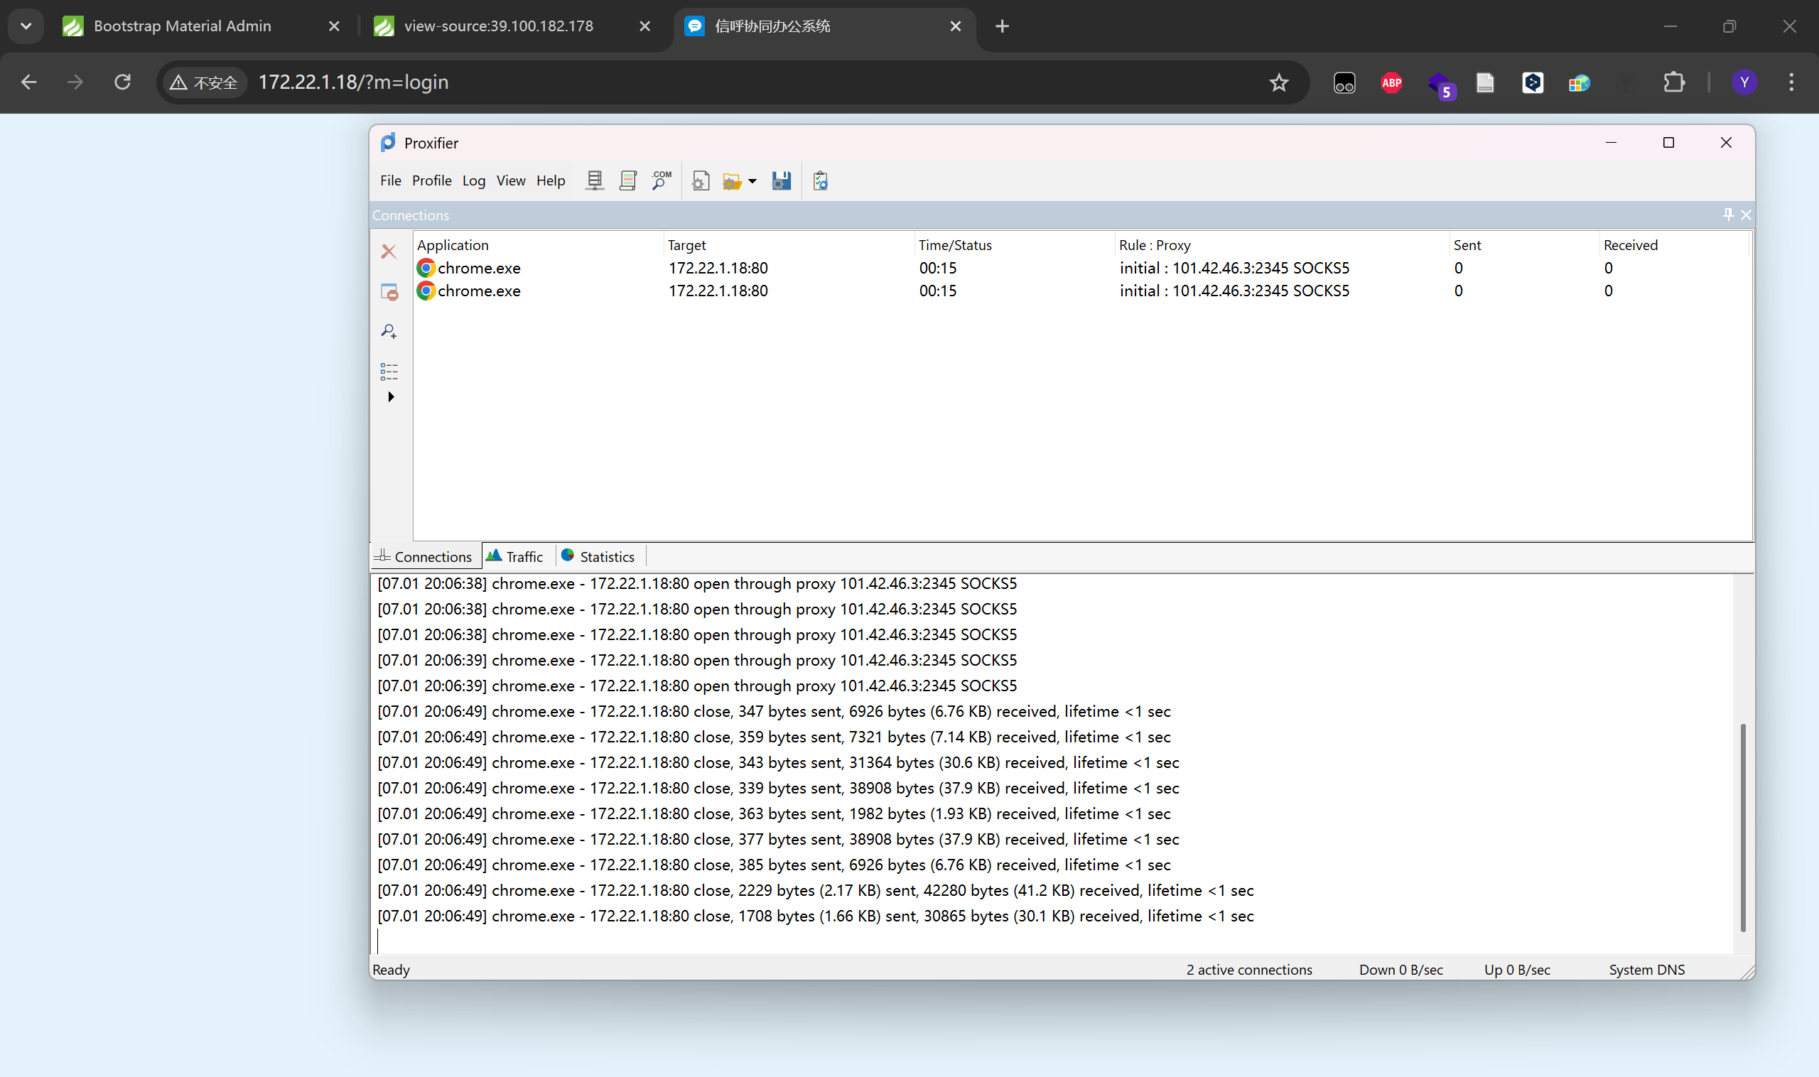1819x1077 pixels.
Task: Select first chrome.exe connection row
Action: click(479, 268)
